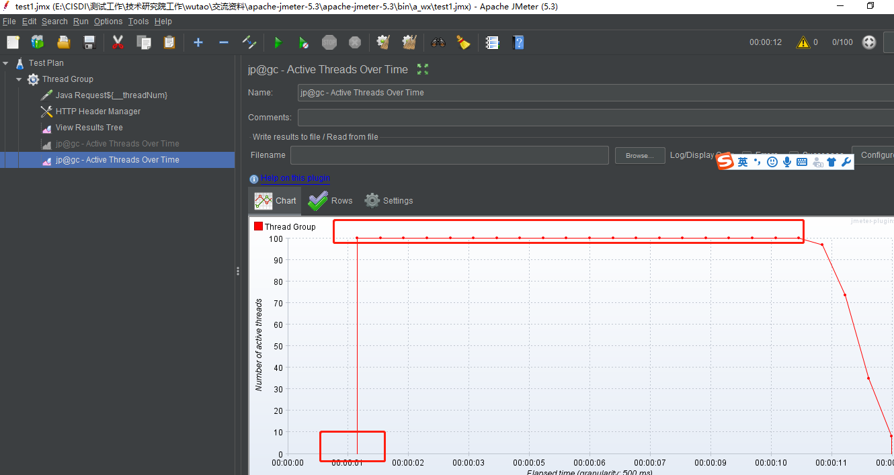Open the search binoculars dialog
The width and height of the screenshot is (894, 475).
[438, 42]
